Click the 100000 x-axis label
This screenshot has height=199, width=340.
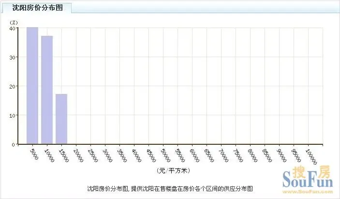[x=311, y=157]
